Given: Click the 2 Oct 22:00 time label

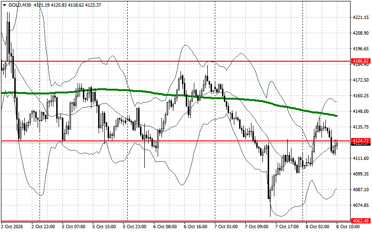Looking at the screenshot, I should pos(43,227).
